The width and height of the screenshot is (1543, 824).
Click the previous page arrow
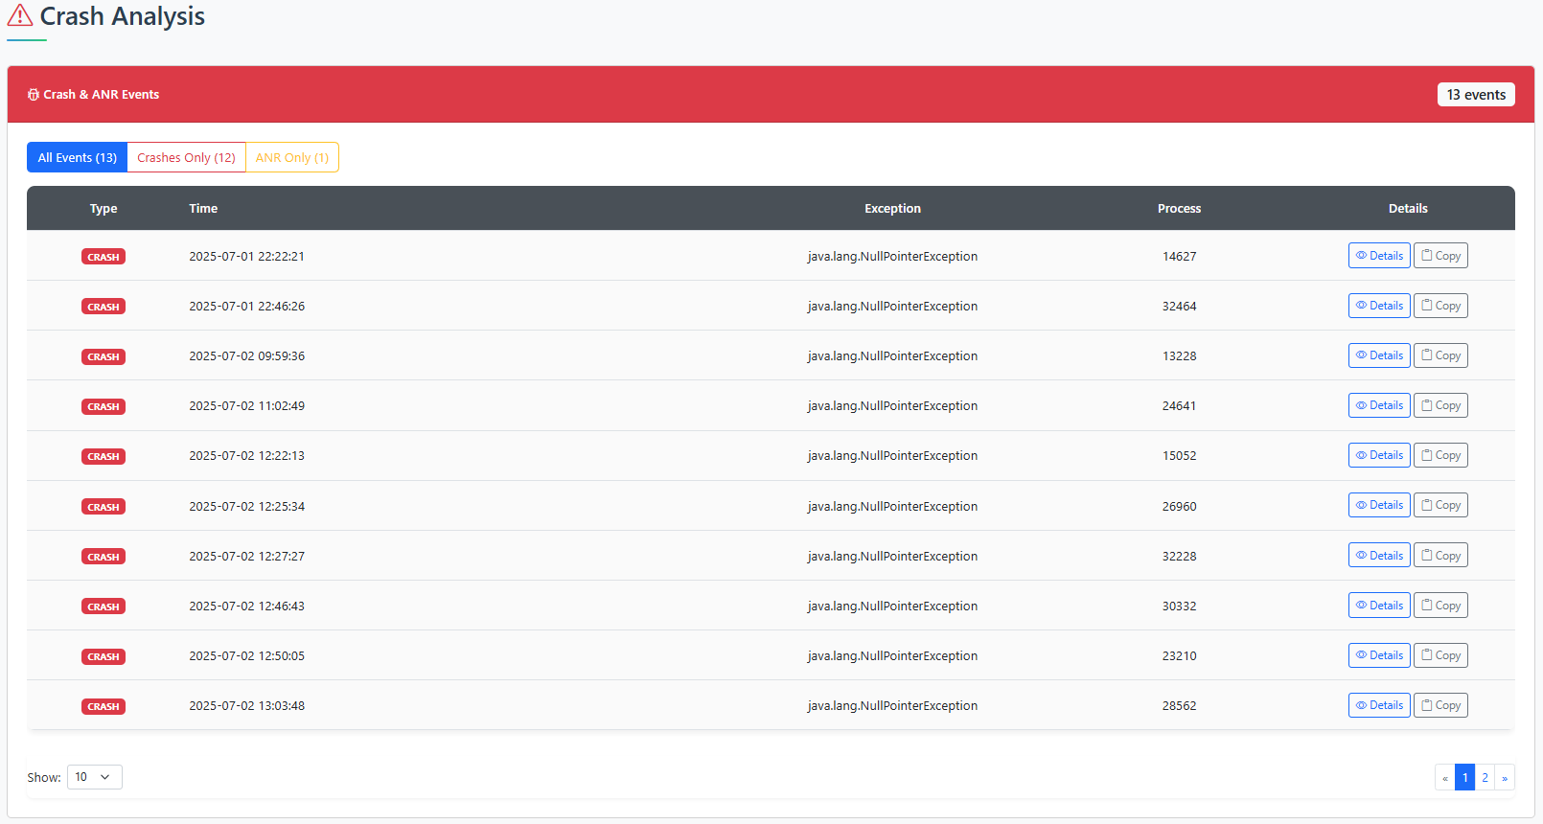[x=1444, y=777]
